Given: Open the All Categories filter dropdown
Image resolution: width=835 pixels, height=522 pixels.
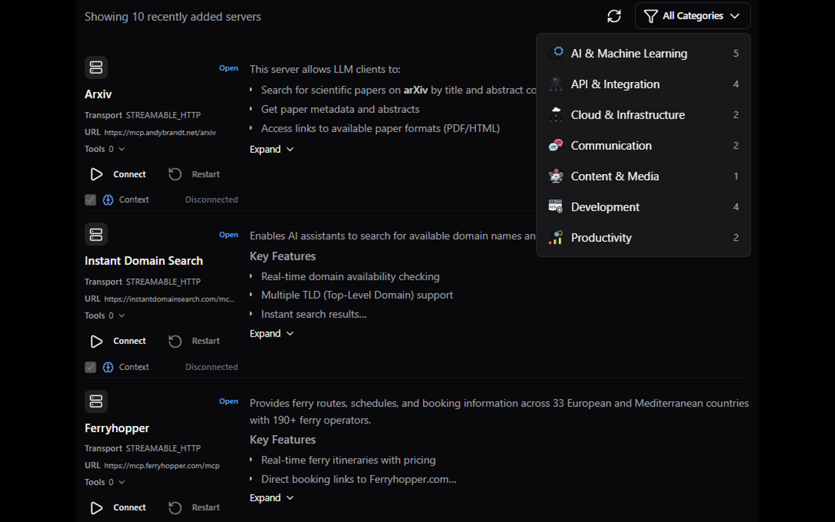Looking at the screenshot, I should point(692,16).
